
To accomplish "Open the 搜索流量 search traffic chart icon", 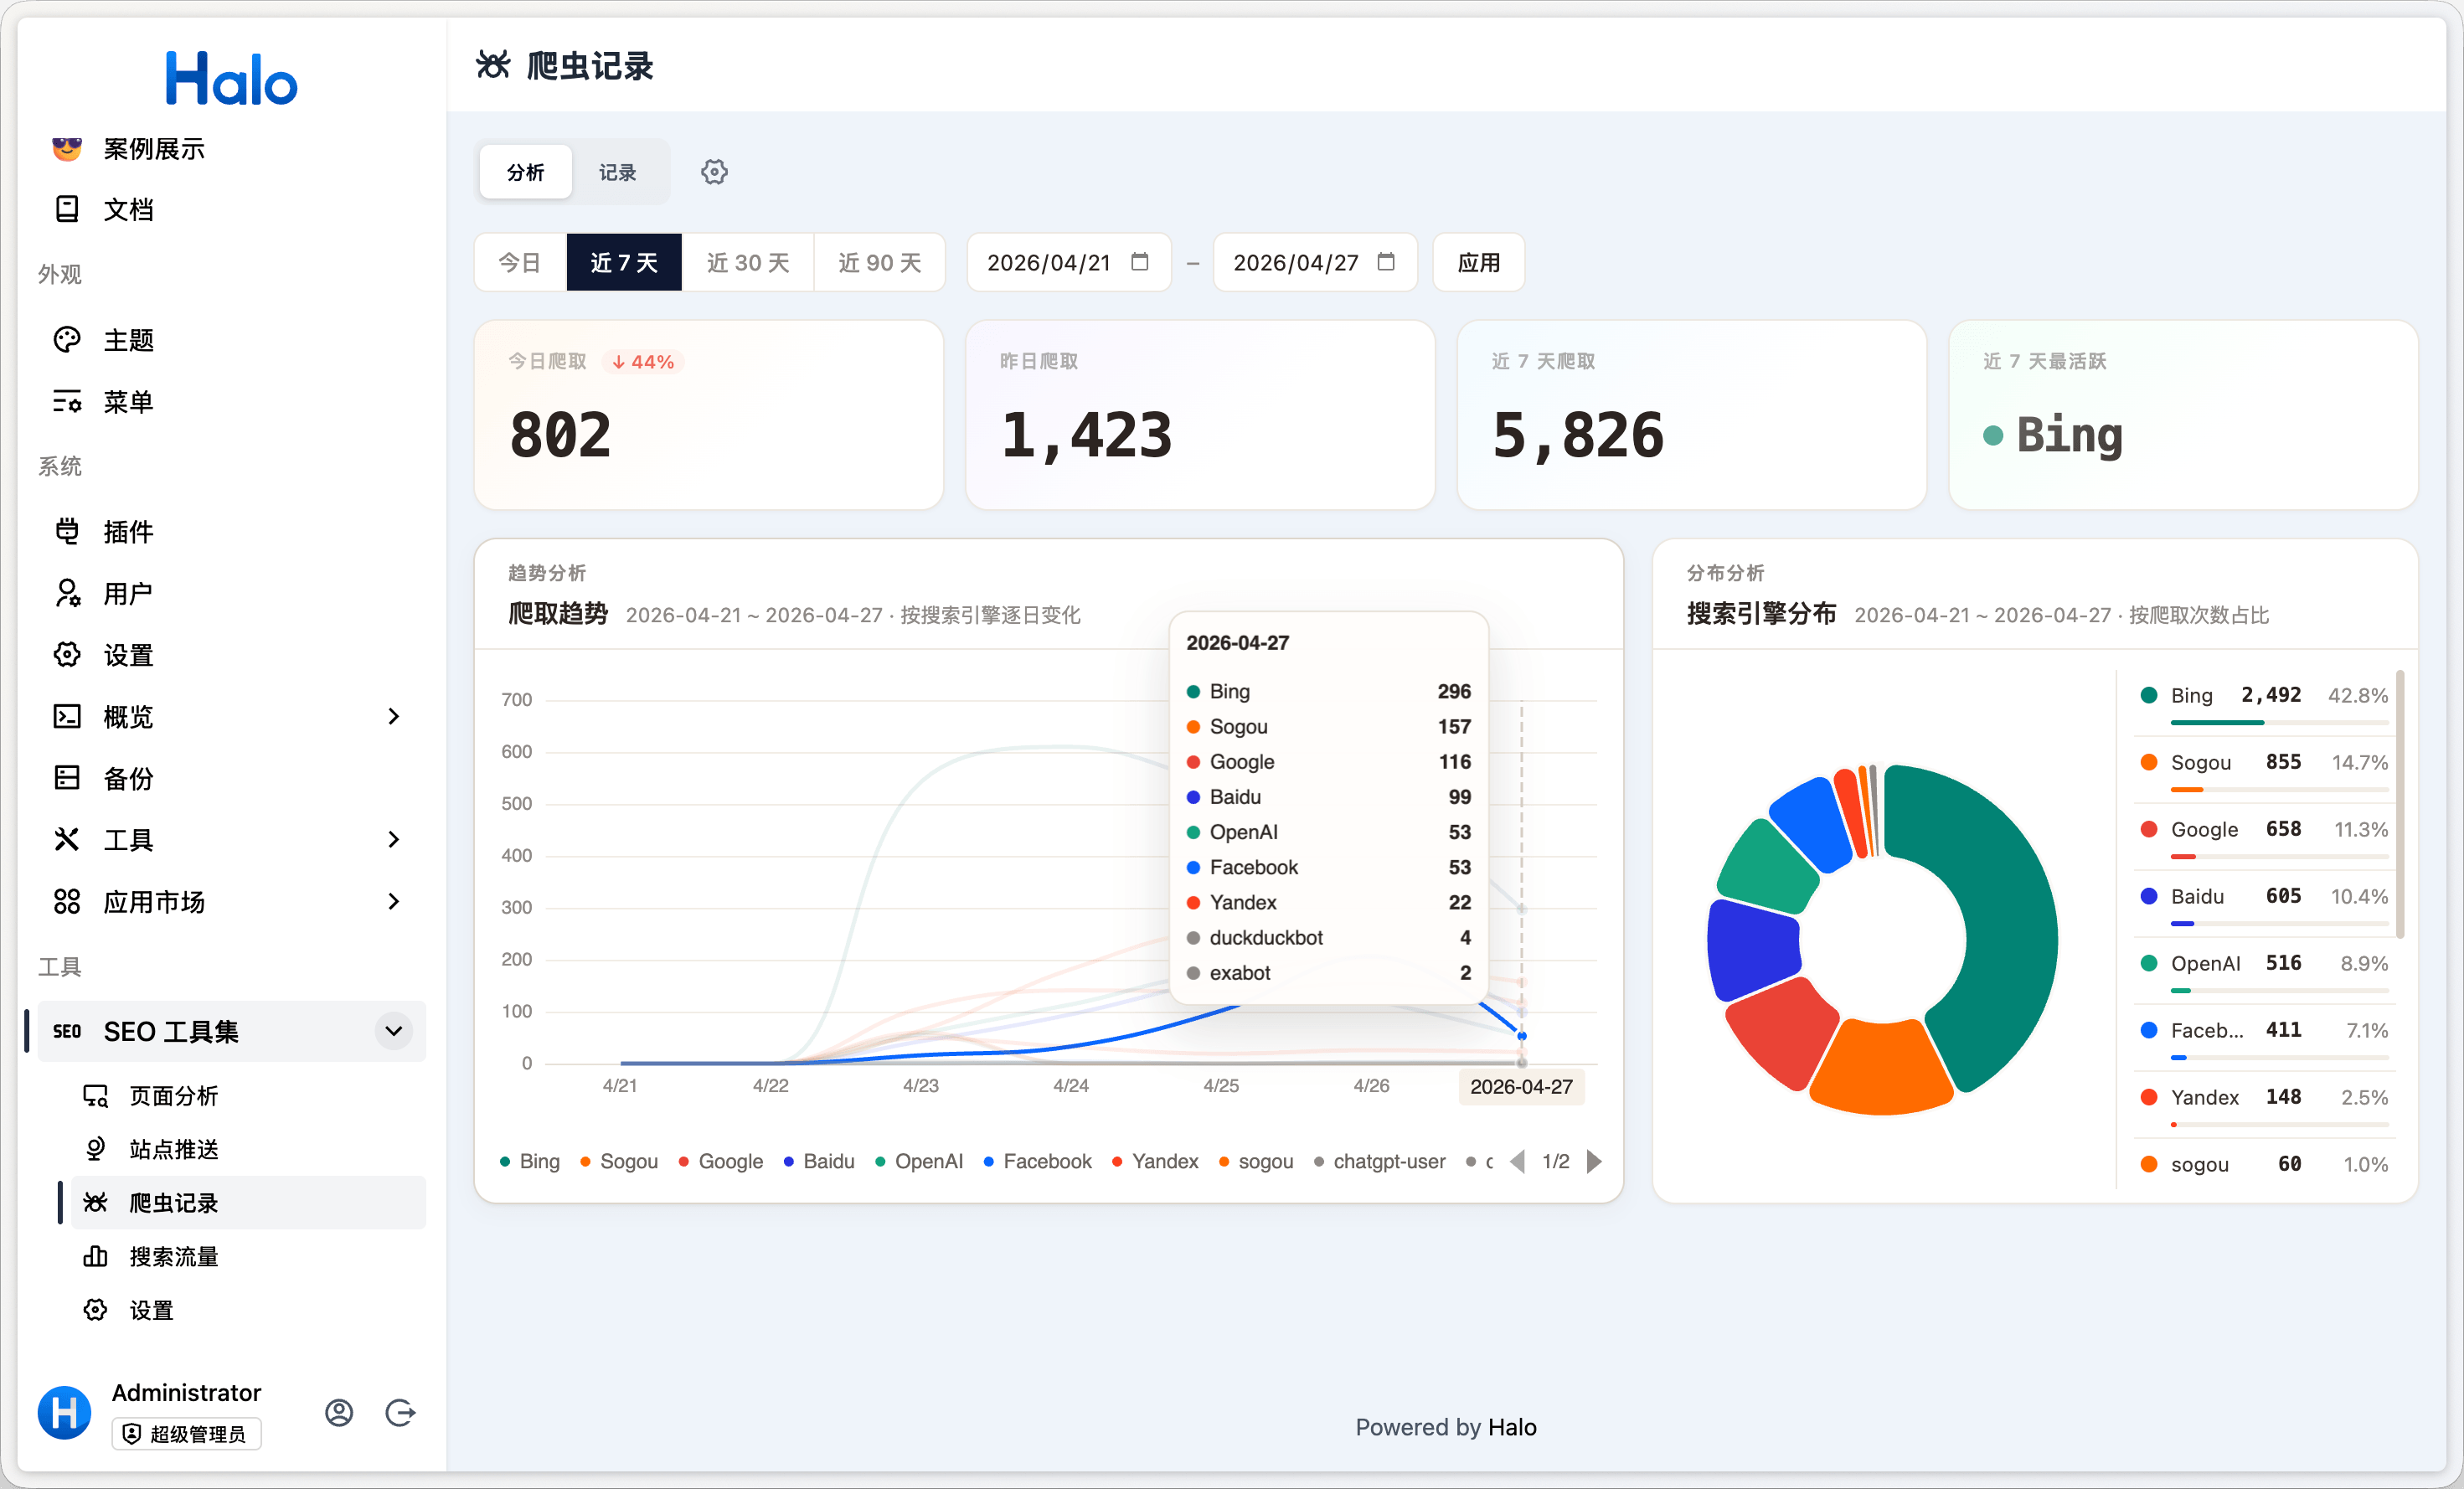I will (x=95, y=1256).
